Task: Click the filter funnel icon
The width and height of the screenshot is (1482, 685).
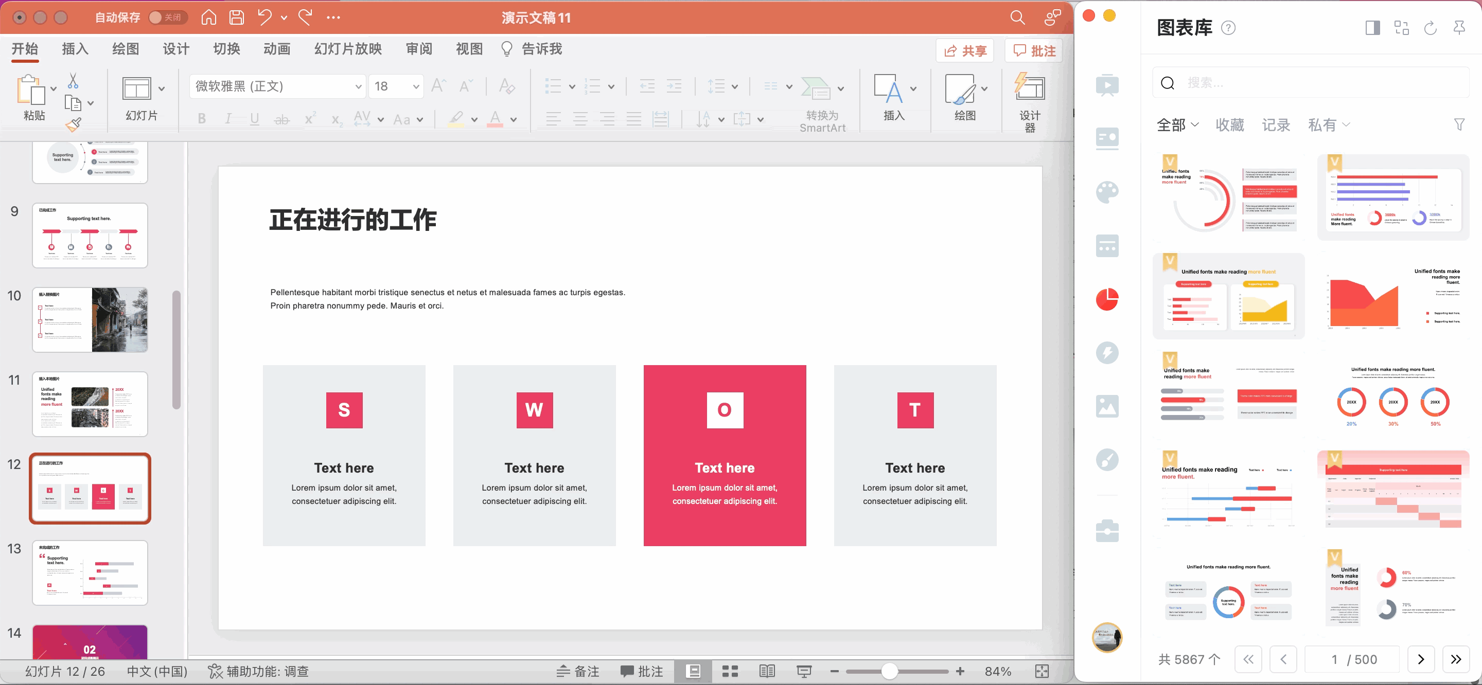Action: pyautogui.click(x=1459, y=124)
